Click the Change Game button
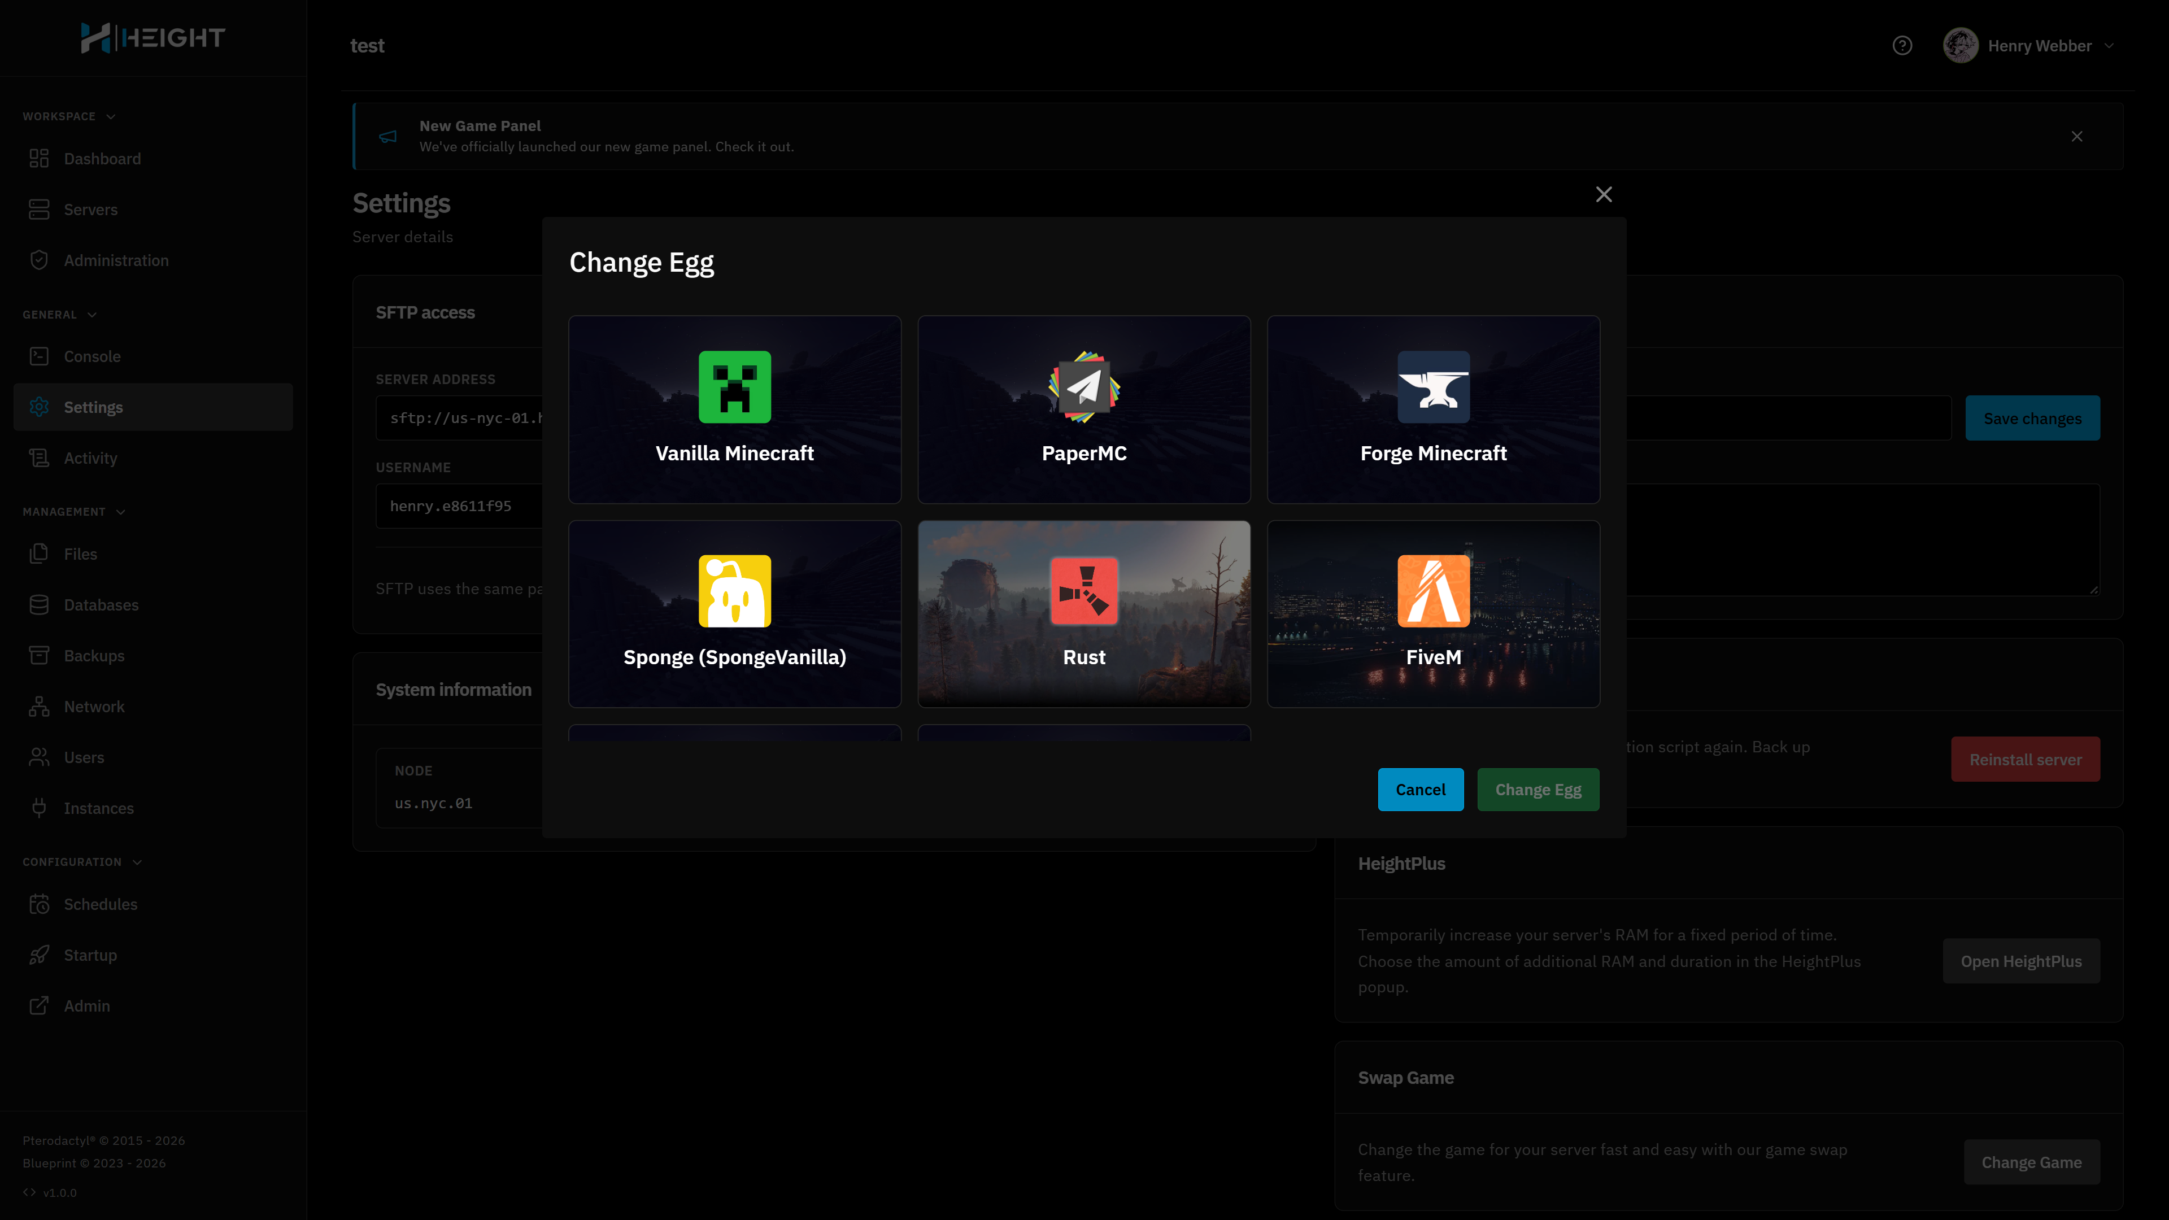This screenshot has width=2169, height=1220. (2031, 1162)
